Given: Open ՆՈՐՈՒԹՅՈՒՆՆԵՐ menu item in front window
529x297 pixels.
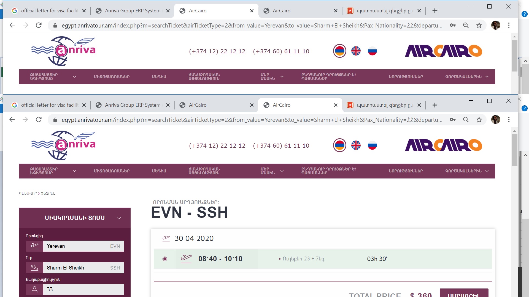Looking at the screenshot, I should tap(406, 171).
